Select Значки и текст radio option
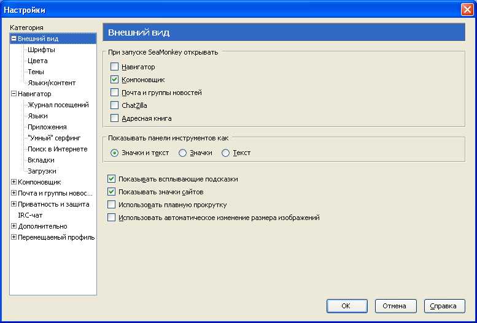This screenshot has height=323, width=477. pos(114,153)
